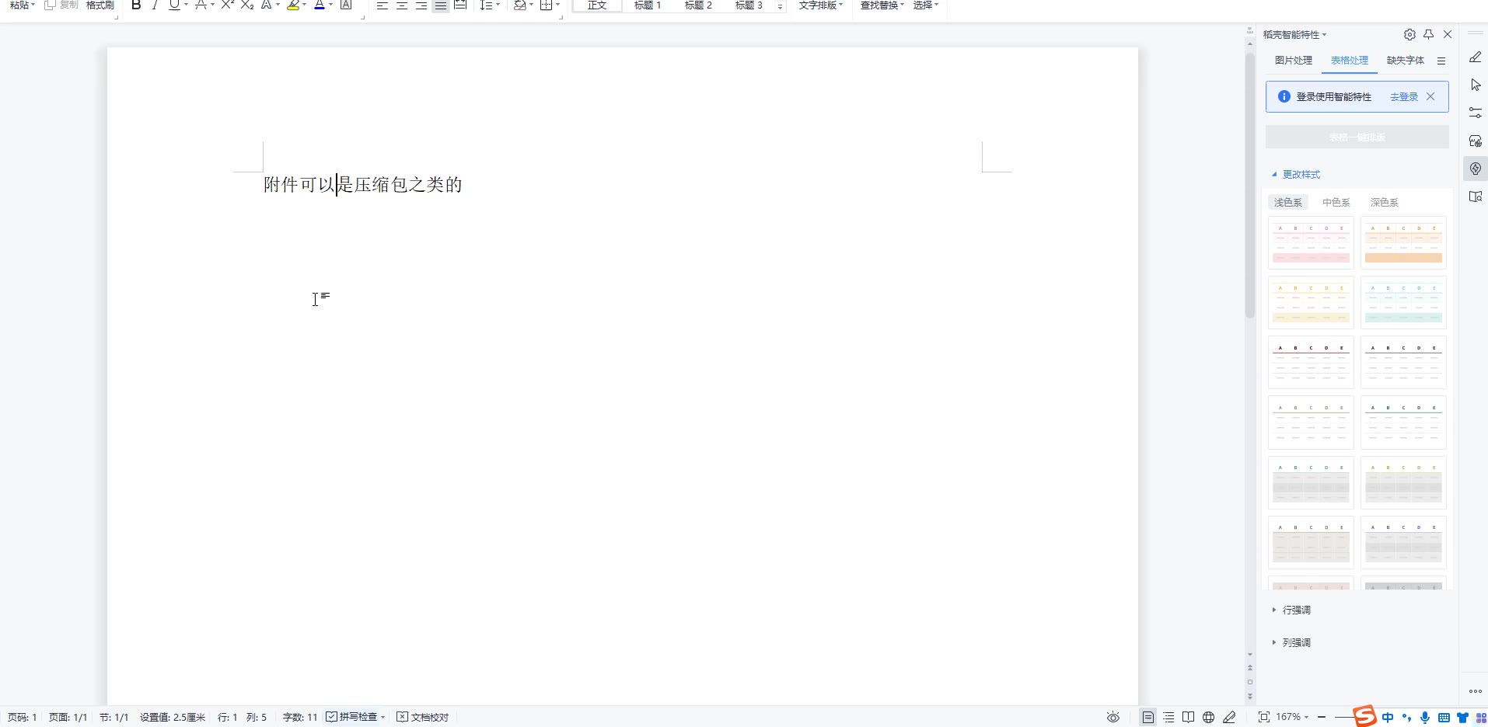Expand the 列强调 column emphasis section

tap(1291, 643)
